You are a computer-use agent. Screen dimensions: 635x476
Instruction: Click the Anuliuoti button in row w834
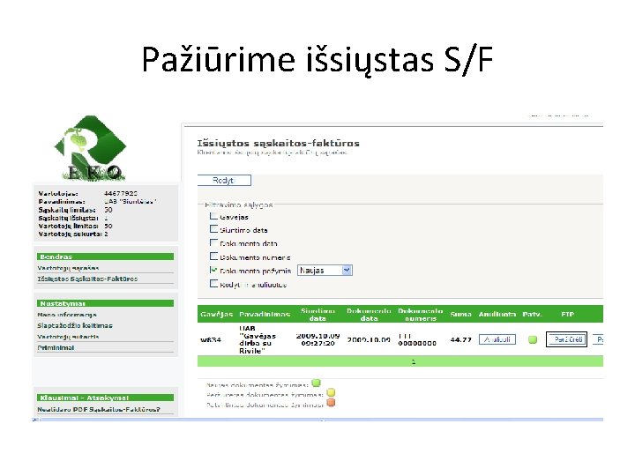pyautogui.click(x=497, y=339)
